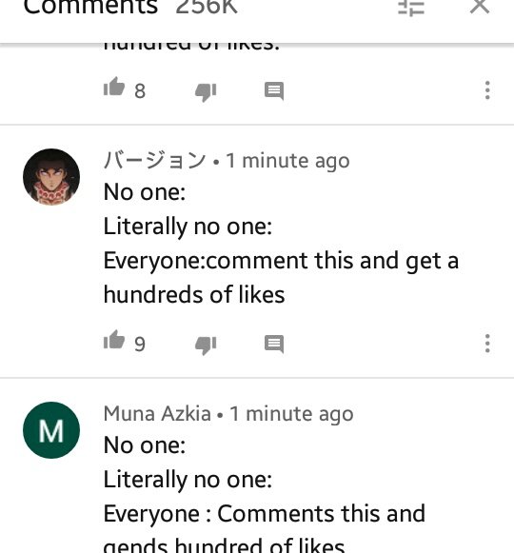Like the comment with 8 likes

[114, 87]
